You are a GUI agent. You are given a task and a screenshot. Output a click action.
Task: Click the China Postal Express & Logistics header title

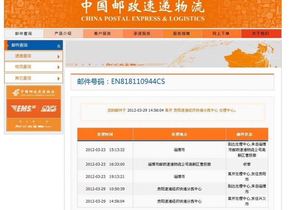(x=143, y=11)
